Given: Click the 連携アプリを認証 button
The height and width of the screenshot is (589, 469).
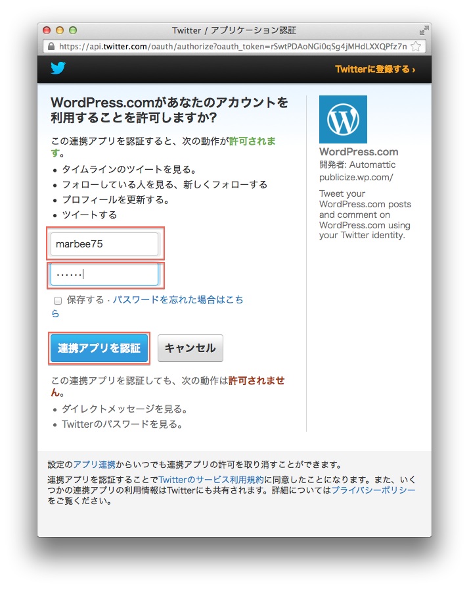Looking at the screenshot, I should coord(99,348).
